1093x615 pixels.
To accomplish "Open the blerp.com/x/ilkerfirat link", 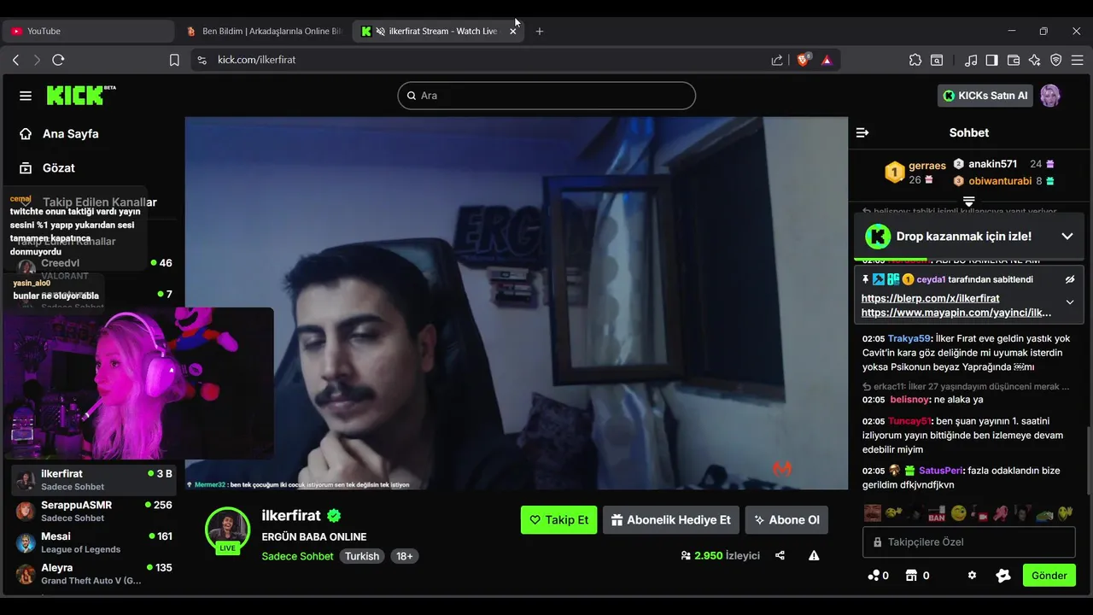I will 930,298.
